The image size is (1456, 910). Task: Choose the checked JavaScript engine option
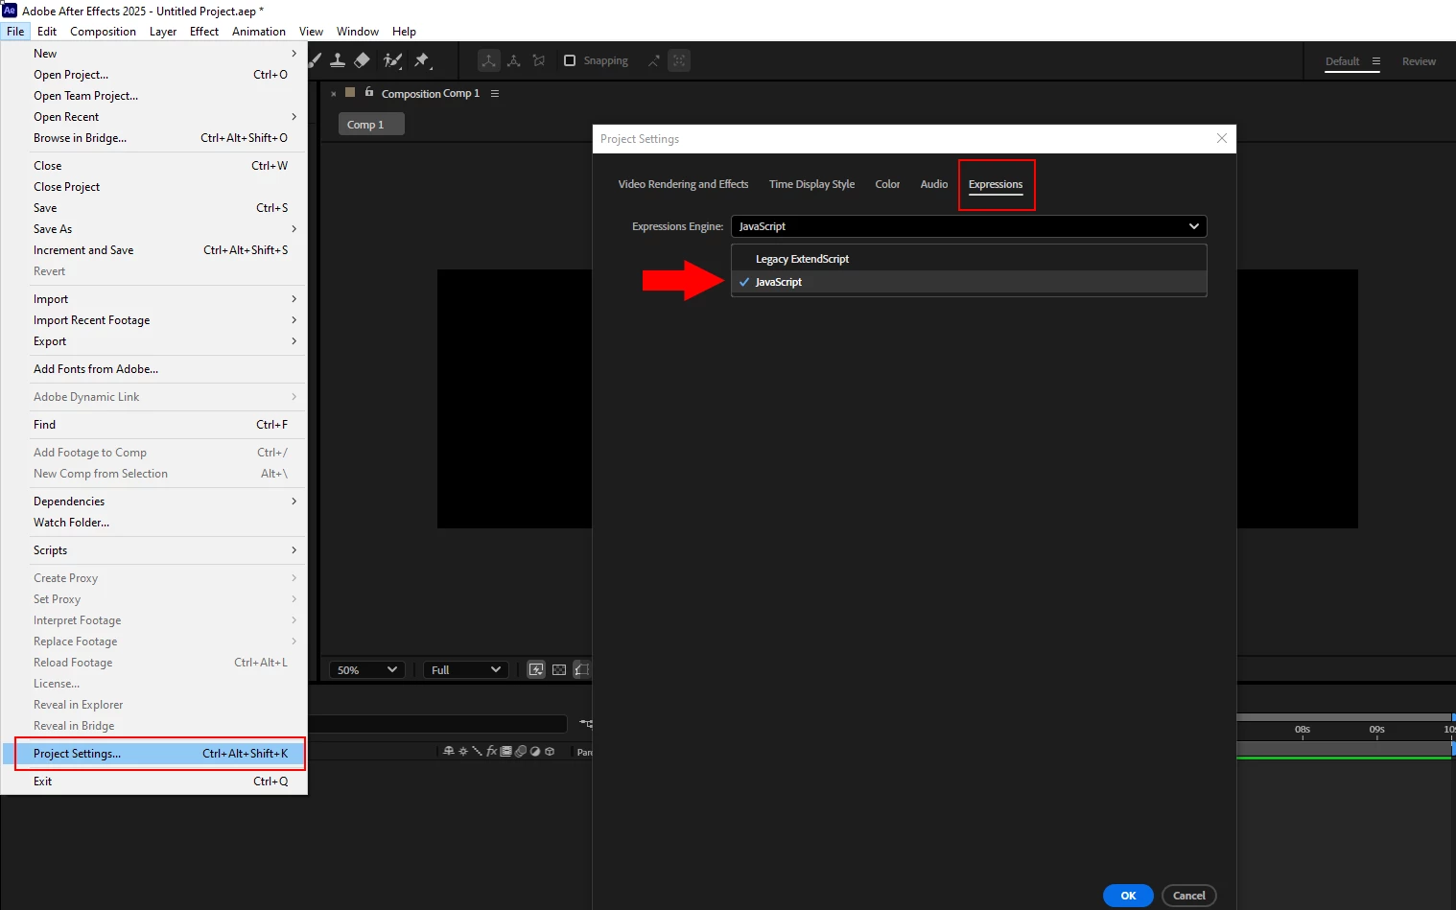tap(969, 282)
